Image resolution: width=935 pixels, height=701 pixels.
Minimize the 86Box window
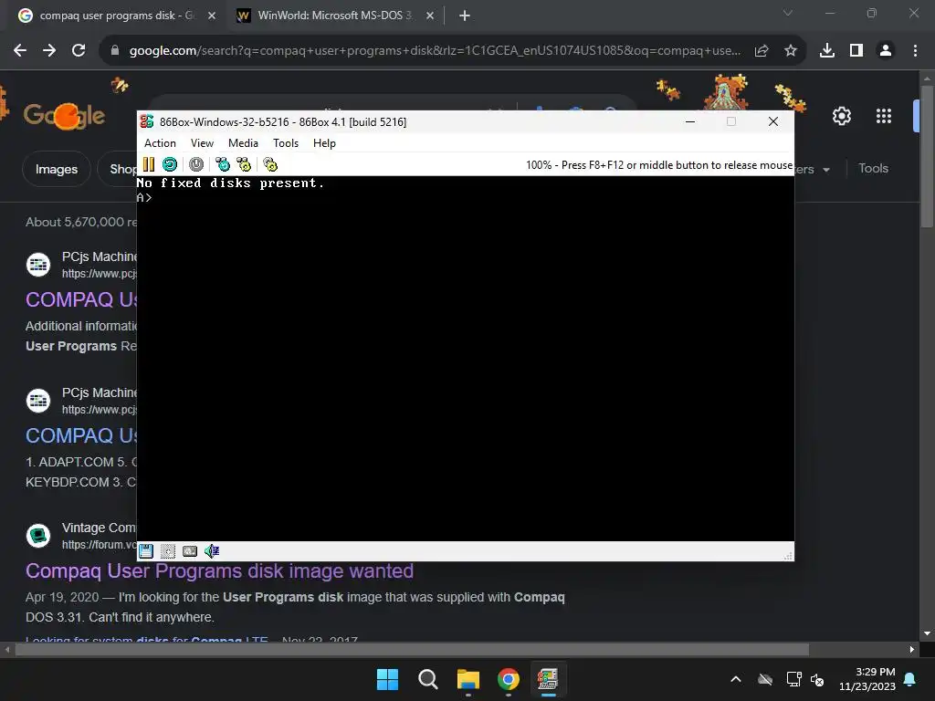[690, 121]
